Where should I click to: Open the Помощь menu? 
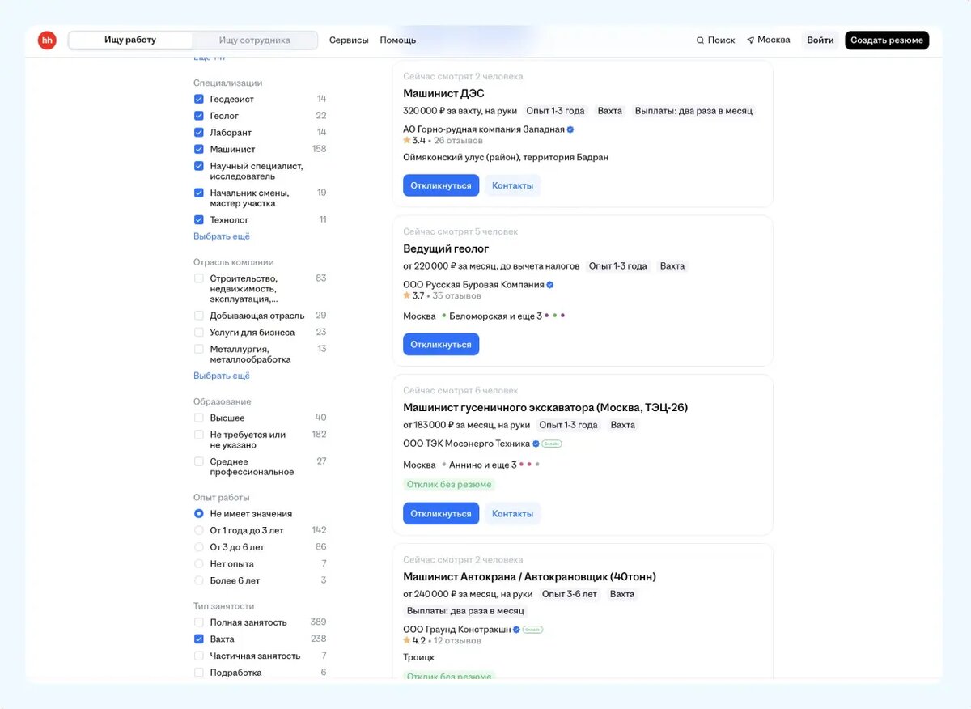[398, 40]
